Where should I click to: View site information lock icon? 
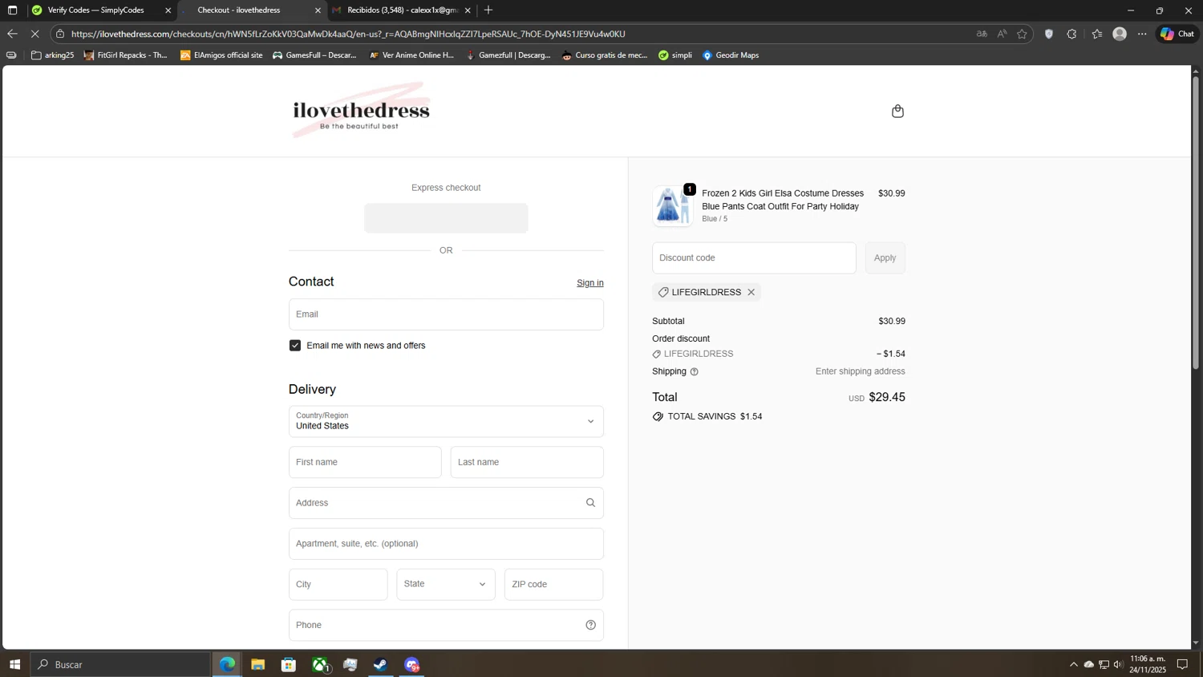click(60, 34)
